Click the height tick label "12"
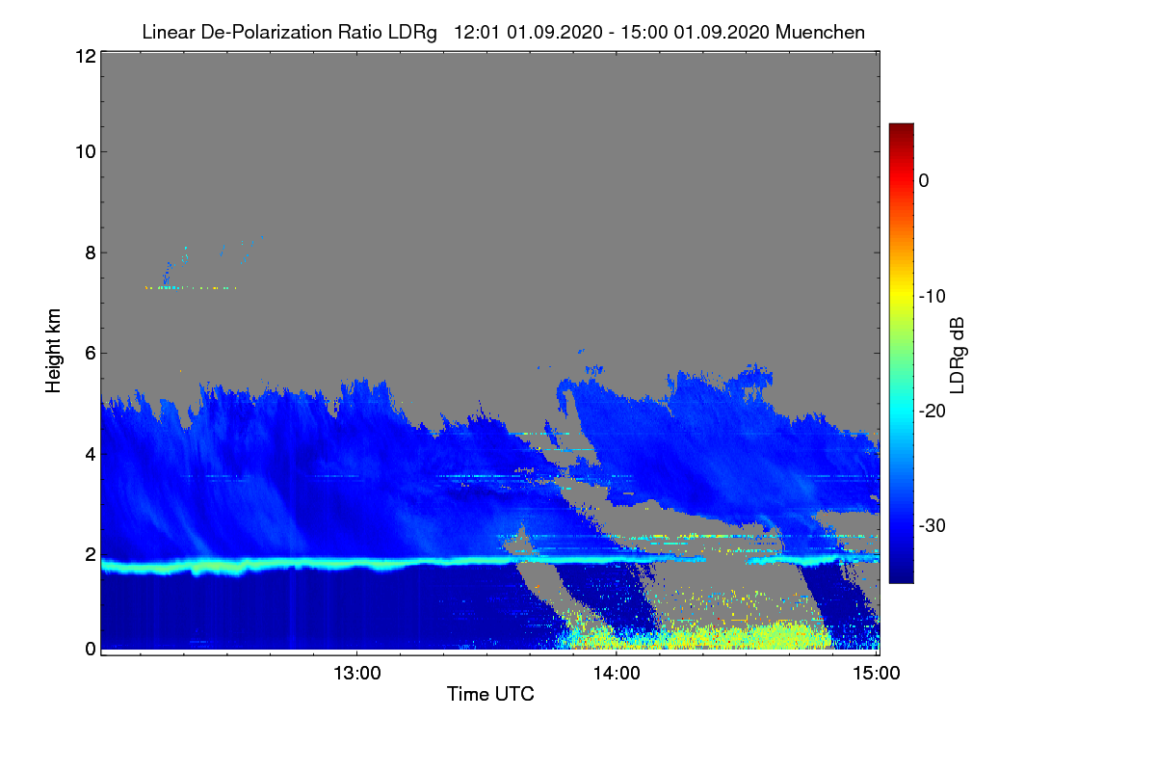This screenshot has height=771, width=1156. [84, 56]
